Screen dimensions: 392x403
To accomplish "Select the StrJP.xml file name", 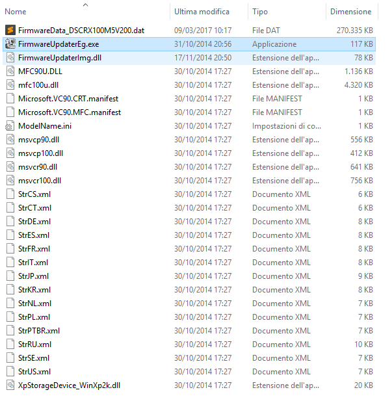I will (33, 276).
